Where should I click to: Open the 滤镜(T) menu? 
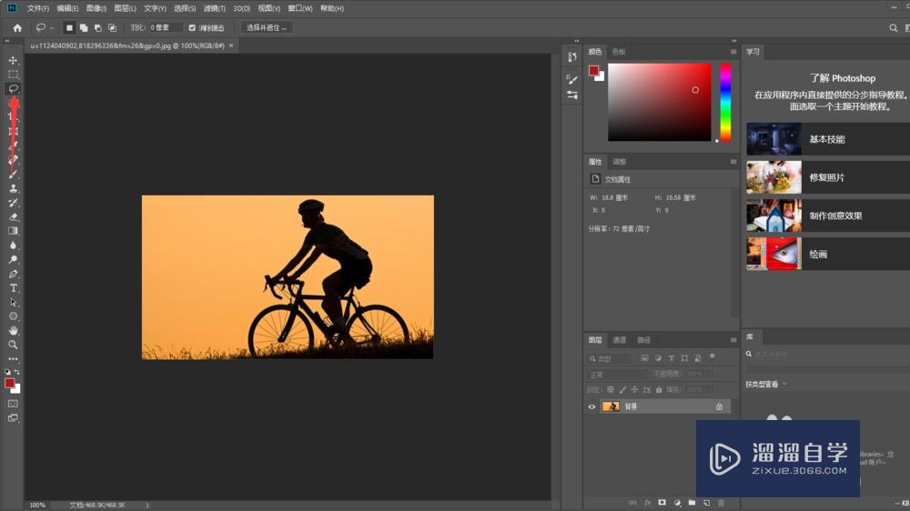(214, 8)
